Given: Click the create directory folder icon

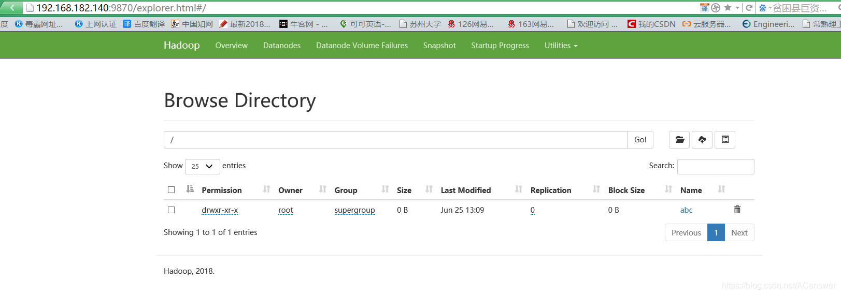Looking at the screenshot, I should click(x=679, y=140).
